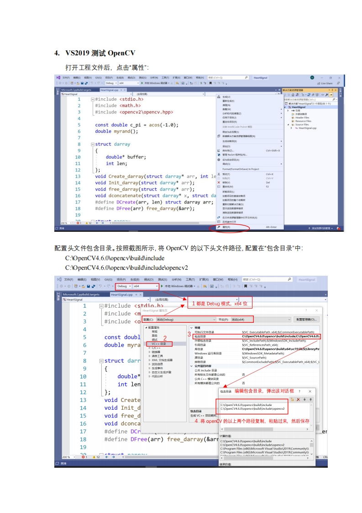This screenshot has height=513, width=362.
Task: Click red X delete icon in 包含目录 dialog
Action: pyautogui.click(x=298, y=399)
